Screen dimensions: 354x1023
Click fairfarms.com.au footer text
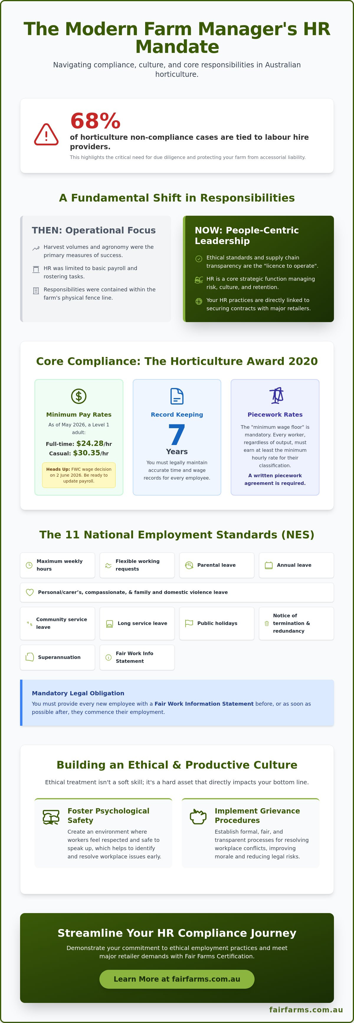(306, 1009)
